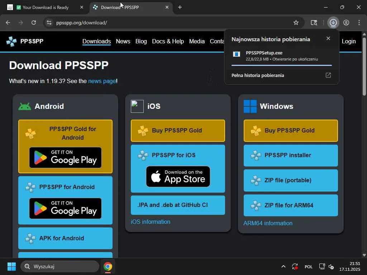Open network status tray icon
The height and width of the screenshot is (275, 367).
tap(322, 266)
